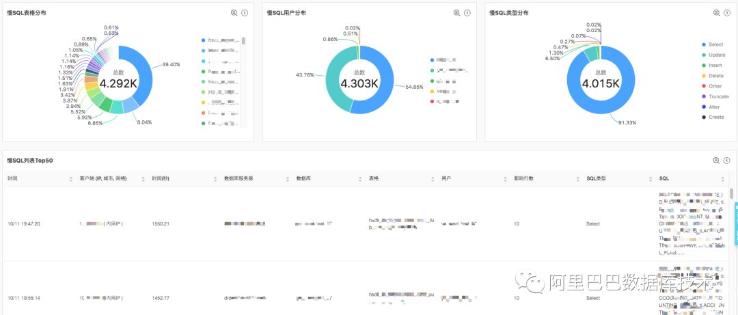Click timestamp 10/11 19:55:14 cell
738x315 pixels.
24,298
